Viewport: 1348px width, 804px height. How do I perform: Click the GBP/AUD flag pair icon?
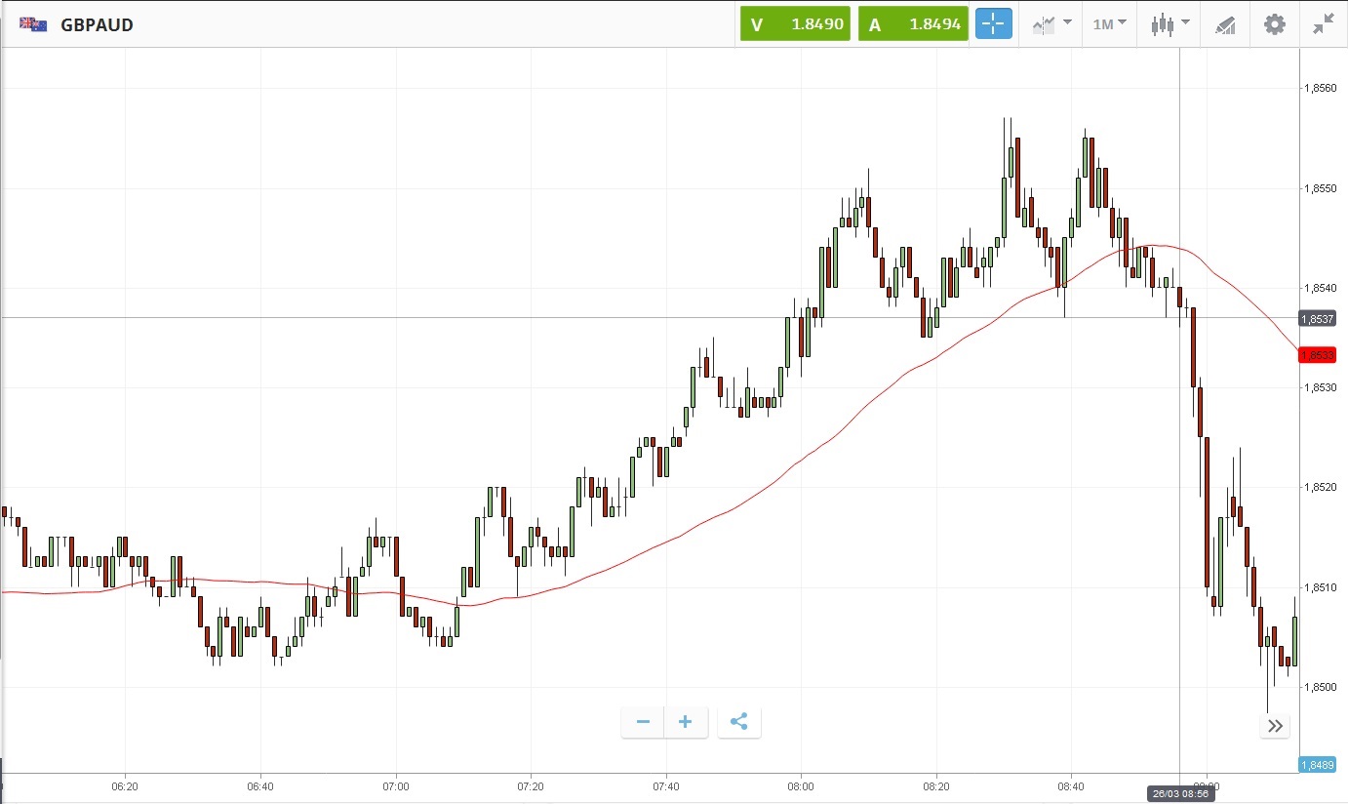(x=33, y=24)
